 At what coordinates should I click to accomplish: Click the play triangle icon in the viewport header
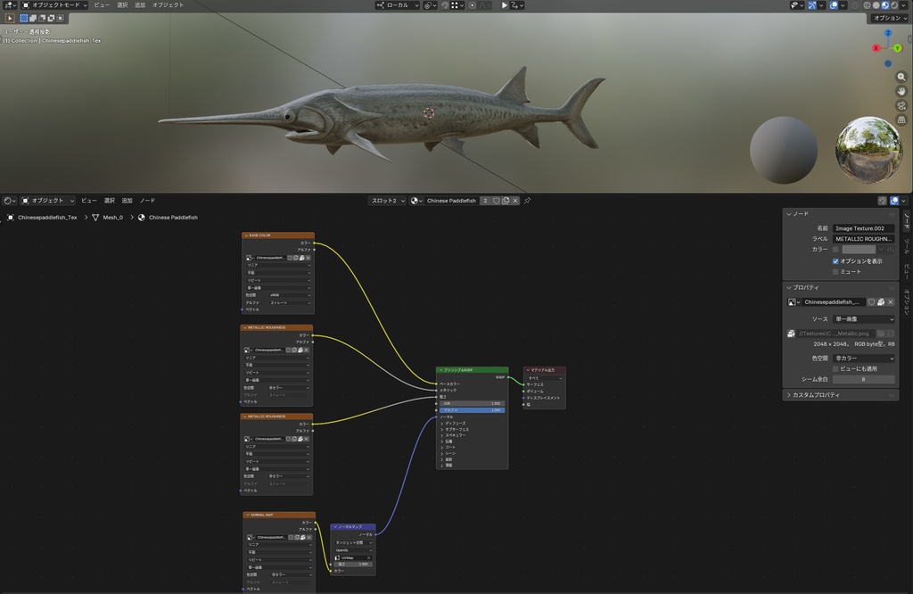(505, 5)
